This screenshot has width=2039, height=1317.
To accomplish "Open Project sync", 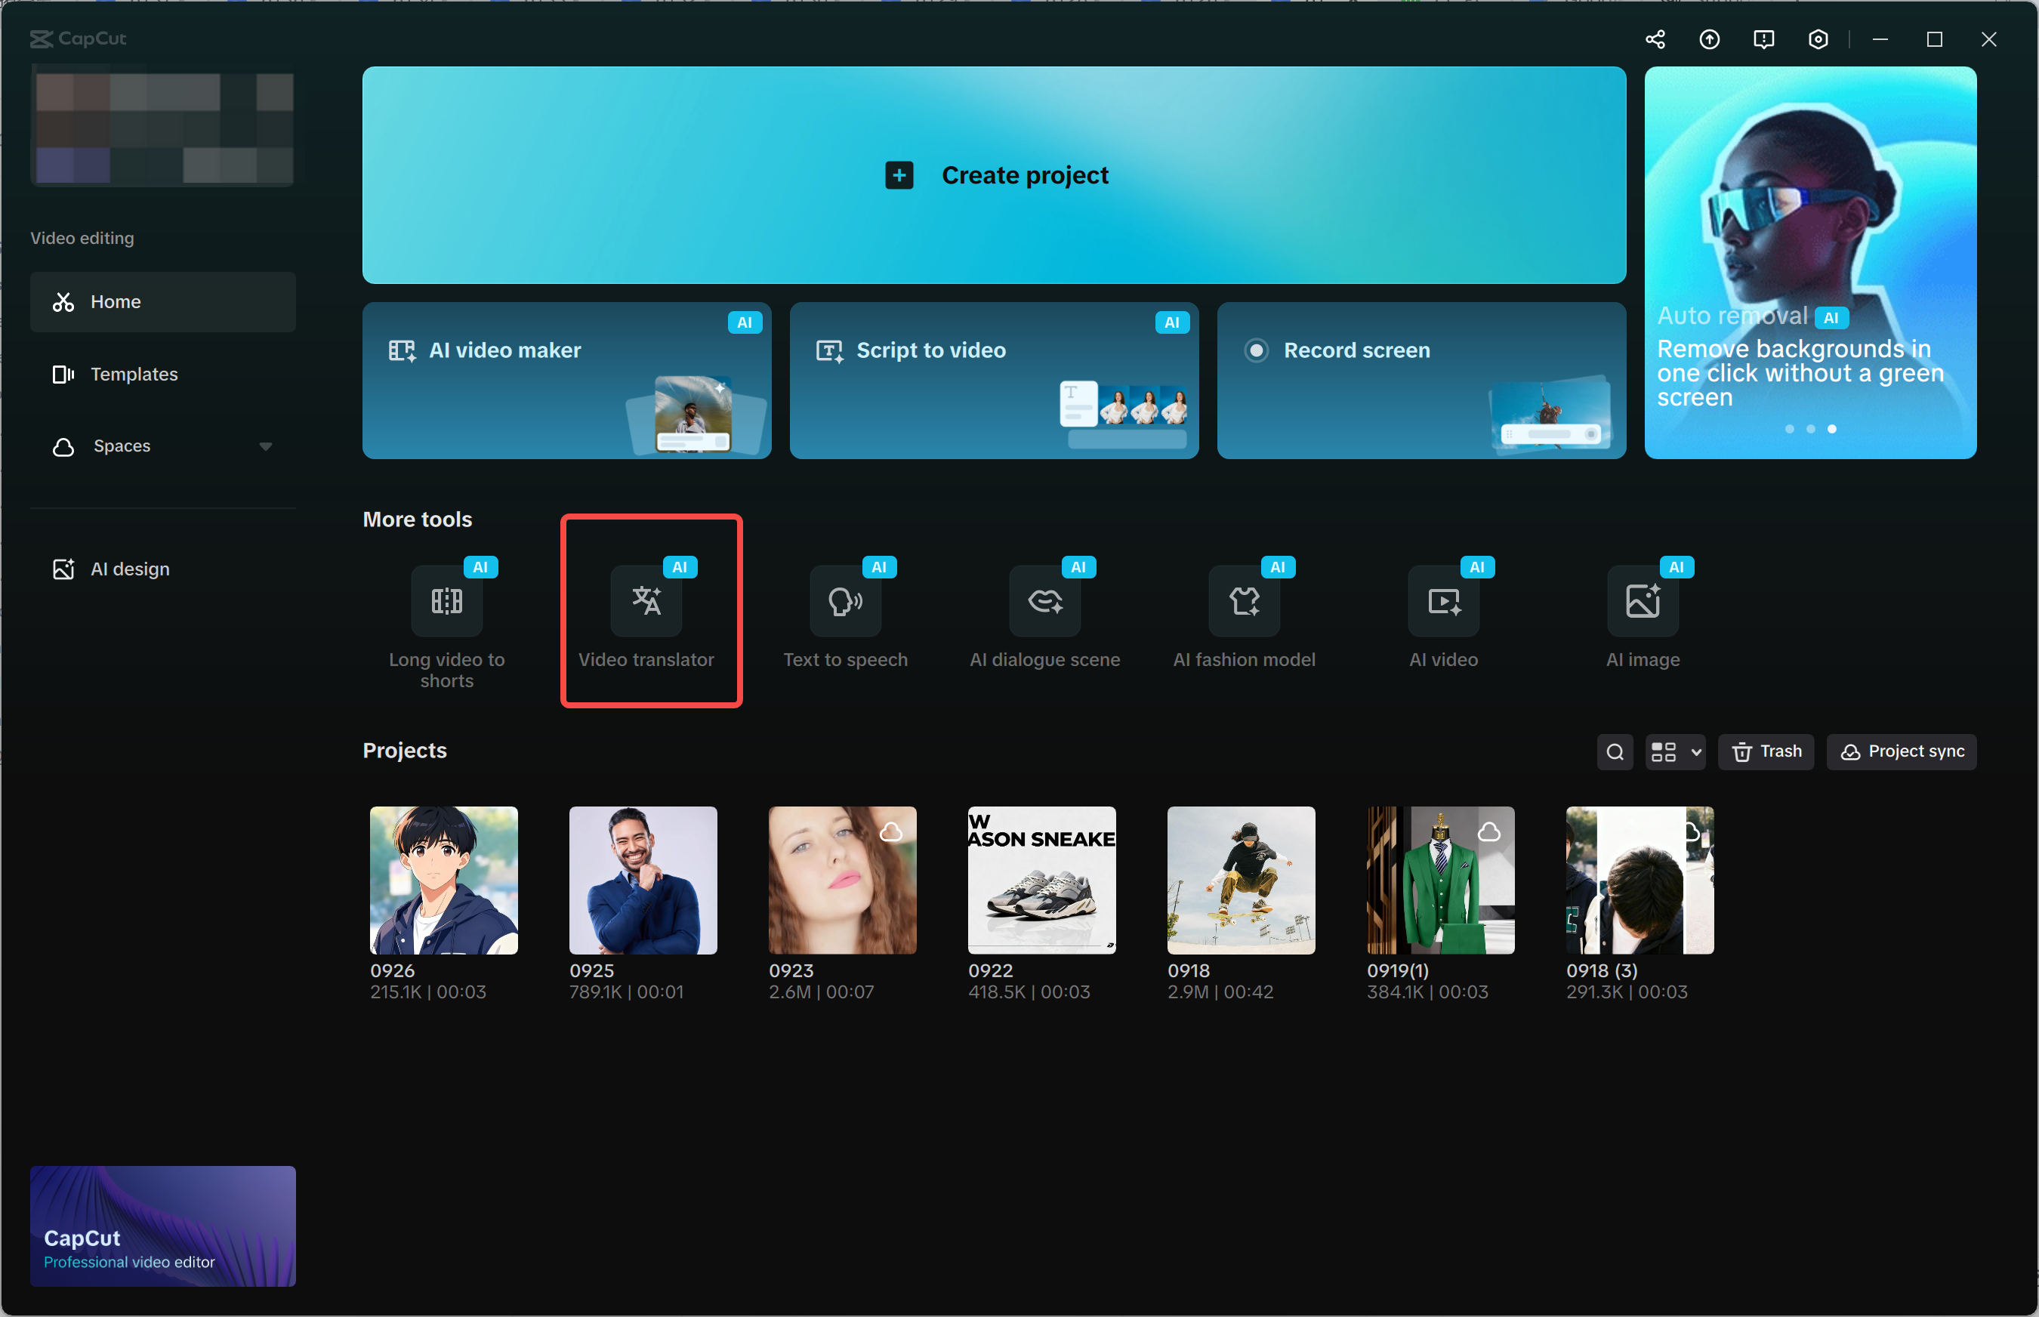I will (x=1902, y=751).
